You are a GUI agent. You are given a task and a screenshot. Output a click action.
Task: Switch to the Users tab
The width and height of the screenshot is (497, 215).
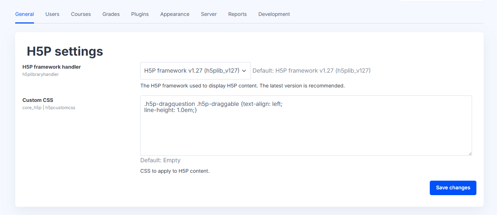click(x=52, y=14)
